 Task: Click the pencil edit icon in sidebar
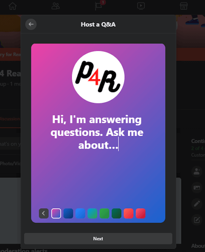click(x=197, y=204)
